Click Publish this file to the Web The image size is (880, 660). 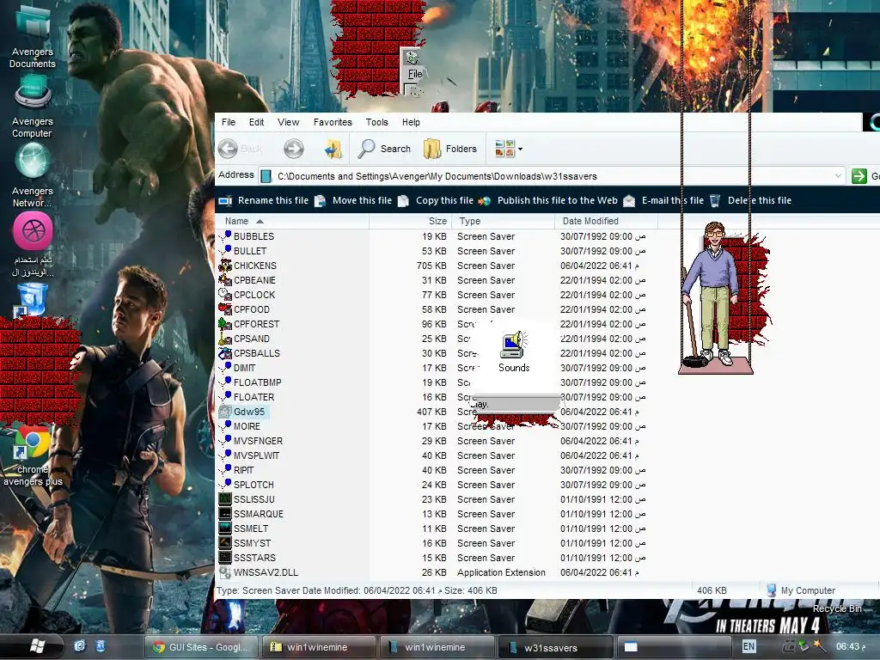click(548, 200)
